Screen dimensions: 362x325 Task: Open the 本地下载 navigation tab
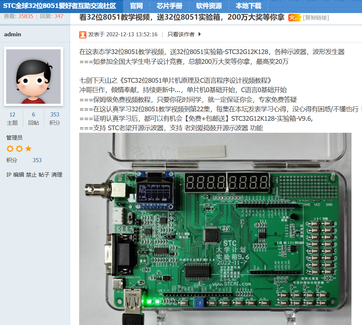tap(248, 6)
